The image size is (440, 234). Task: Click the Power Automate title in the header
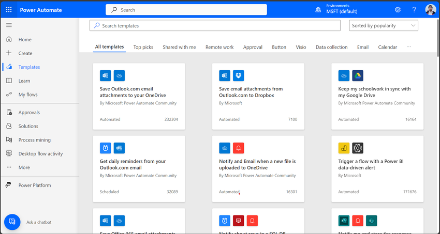click(41, 10)
